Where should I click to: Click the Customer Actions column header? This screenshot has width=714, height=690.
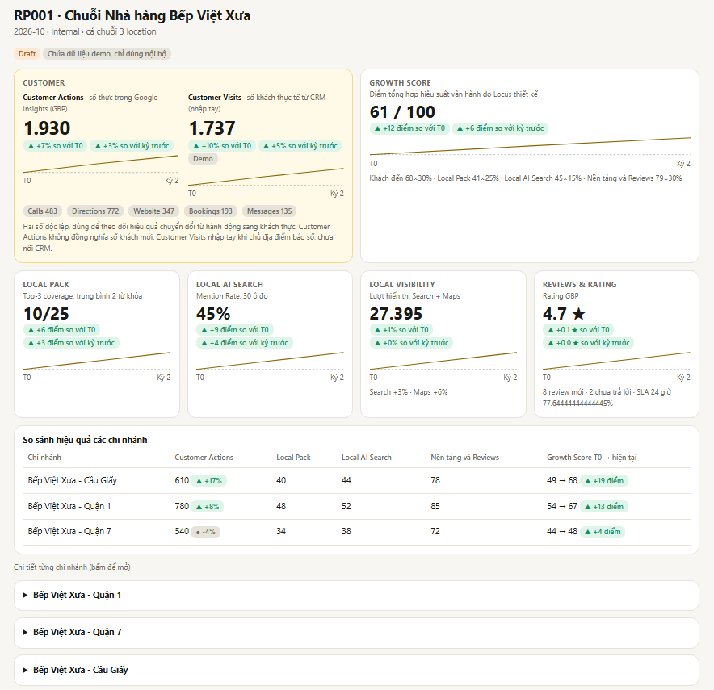coord(204,458)
